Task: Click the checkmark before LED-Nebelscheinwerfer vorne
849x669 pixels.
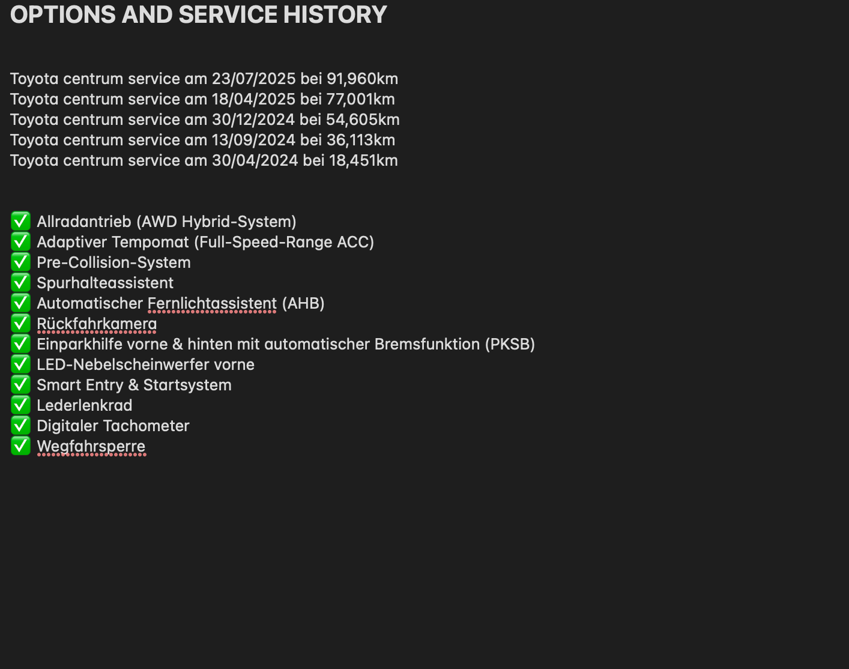Action: (x=20, y=364)
